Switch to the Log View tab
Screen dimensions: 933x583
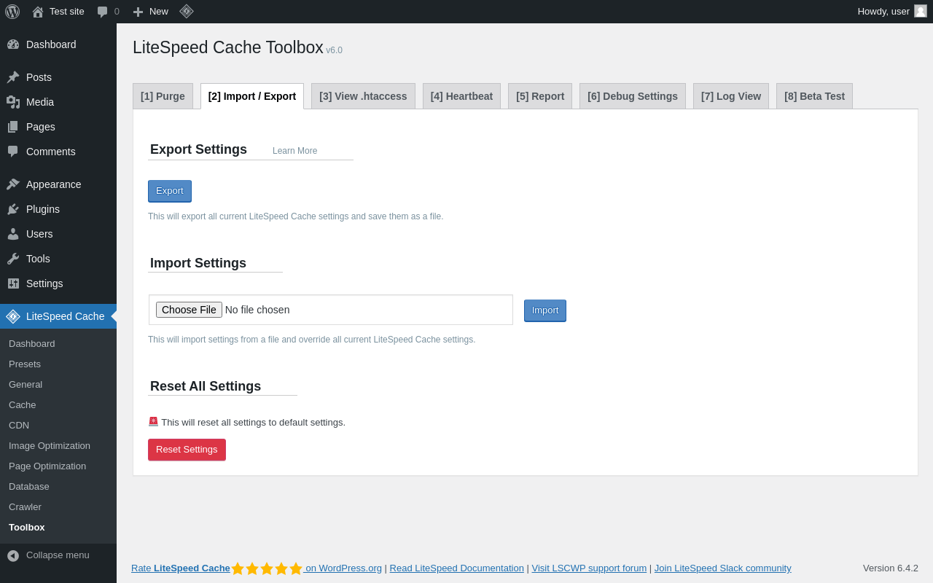731,96
